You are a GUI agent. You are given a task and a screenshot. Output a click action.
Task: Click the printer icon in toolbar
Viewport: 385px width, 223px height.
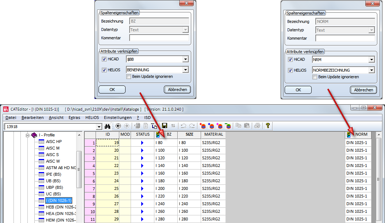pyautogui.click(x=257, y=126)
